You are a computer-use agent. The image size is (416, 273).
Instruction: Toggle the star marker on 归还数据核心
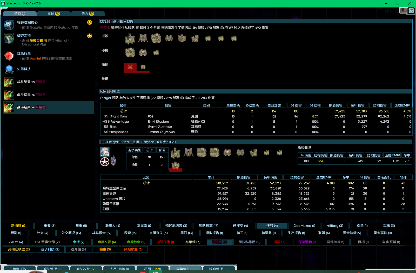click(90, 22)
